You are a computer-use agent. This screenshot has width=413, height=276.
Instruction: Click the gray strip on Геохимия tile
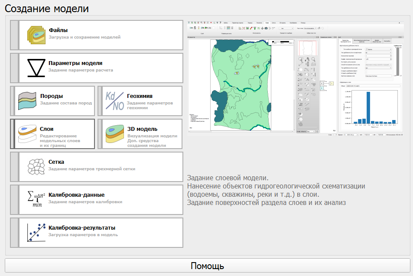pos(100,101)
